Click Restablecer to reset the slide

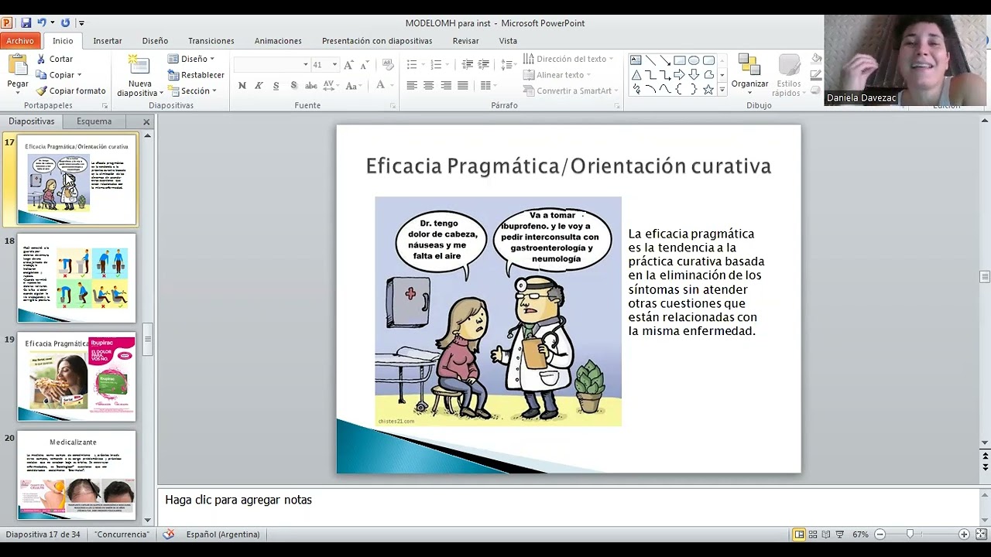[196, 75]
